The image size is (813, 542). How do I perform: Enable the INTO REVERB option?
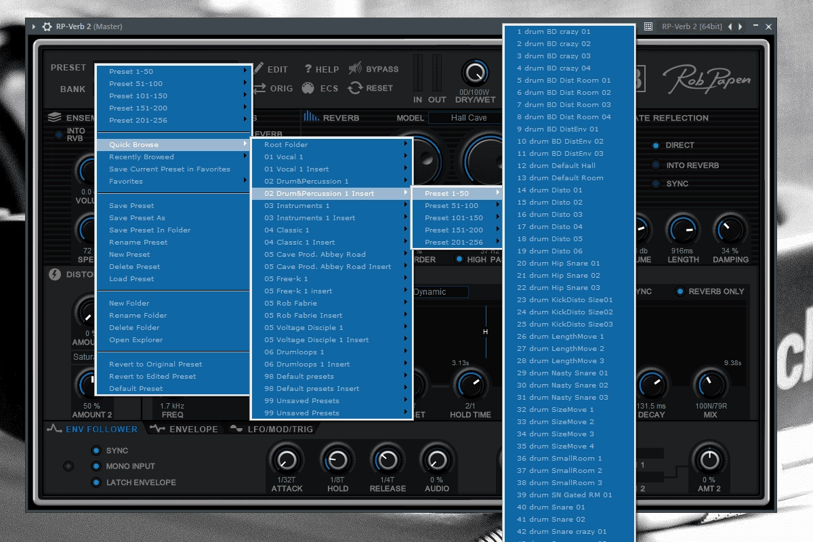(656, 165)
